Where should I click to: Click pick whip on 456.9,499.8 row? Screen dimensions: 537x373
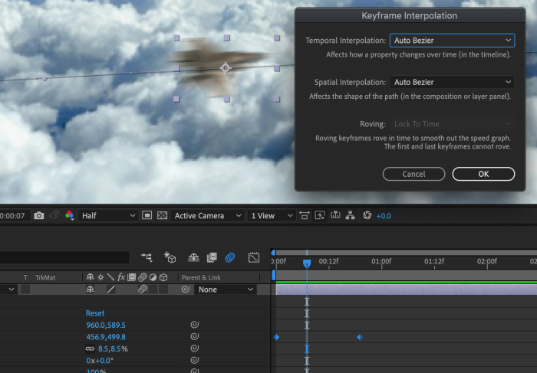(195, 337)
